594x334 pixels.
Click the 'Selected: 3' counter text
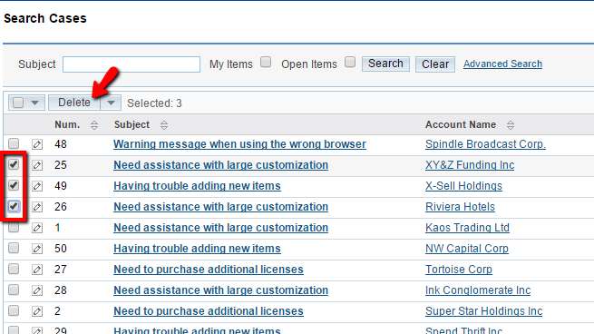click(154, 103)
